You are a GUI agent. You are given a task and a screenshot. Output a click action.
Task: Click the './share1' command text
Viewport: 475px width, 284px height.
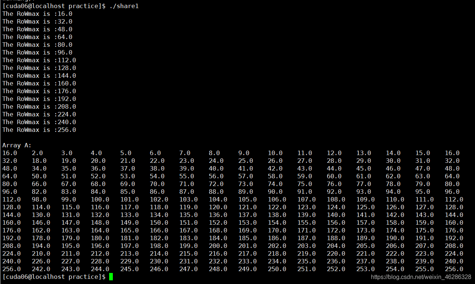(124, 6)
